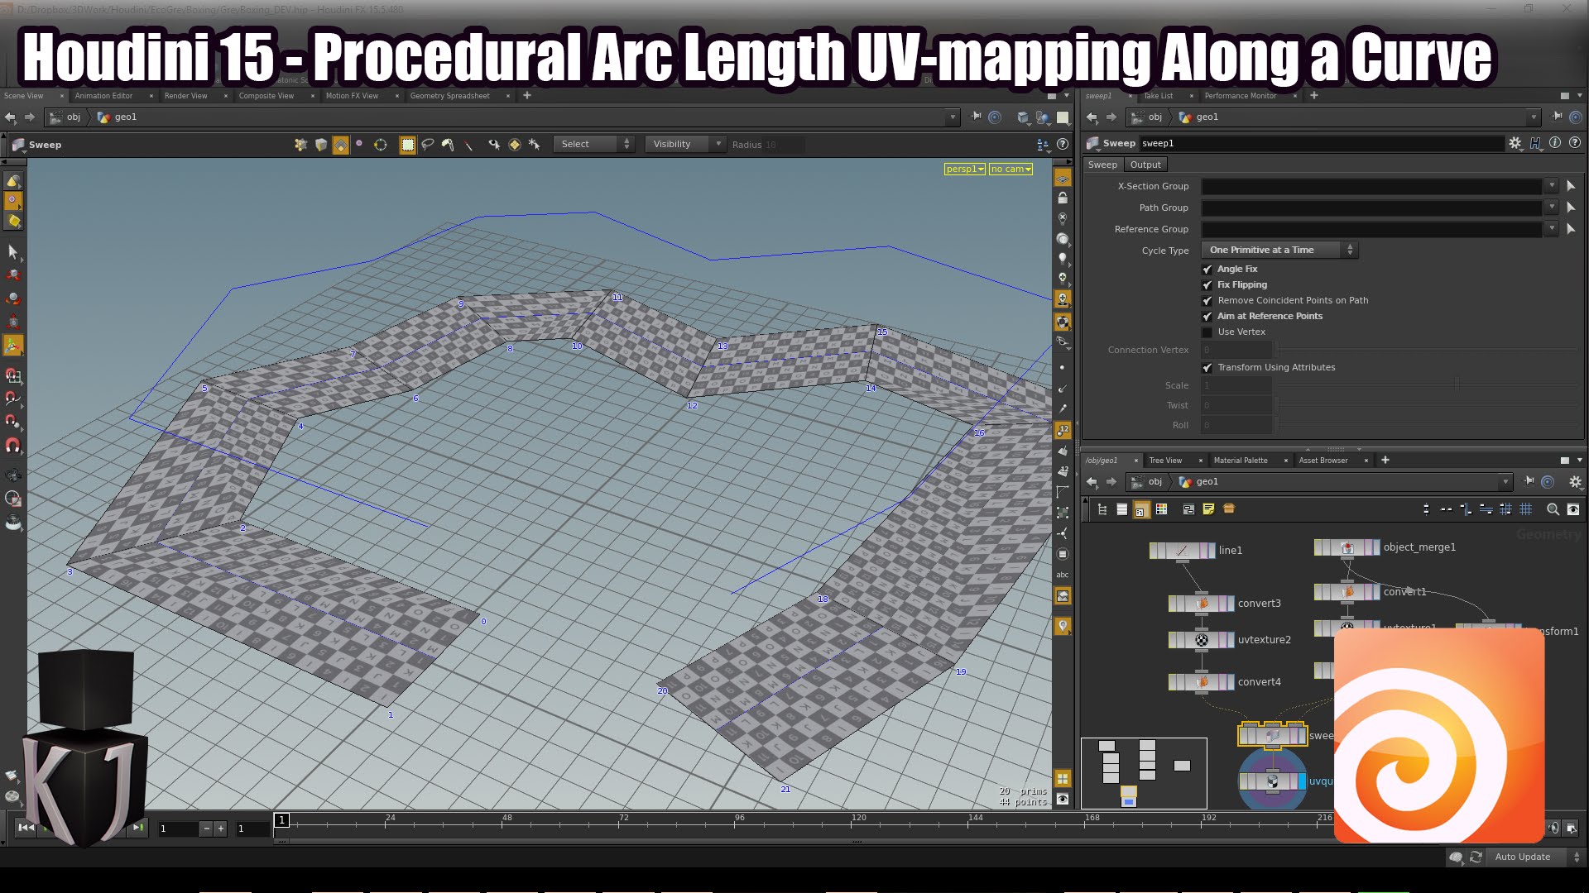
Task: Switch to the Render View tab
Action: click(185, 96)
